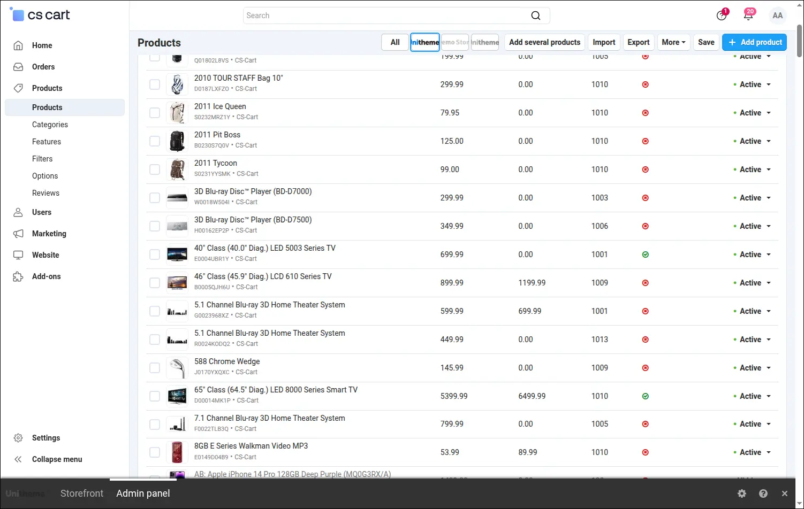Click the Export button

click(x=639, y=42)
